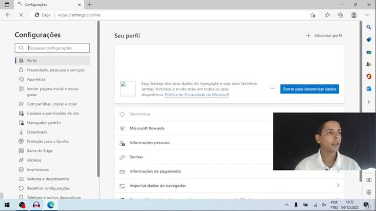
Task: Open Aparência settings section
Action: point(52,80)
